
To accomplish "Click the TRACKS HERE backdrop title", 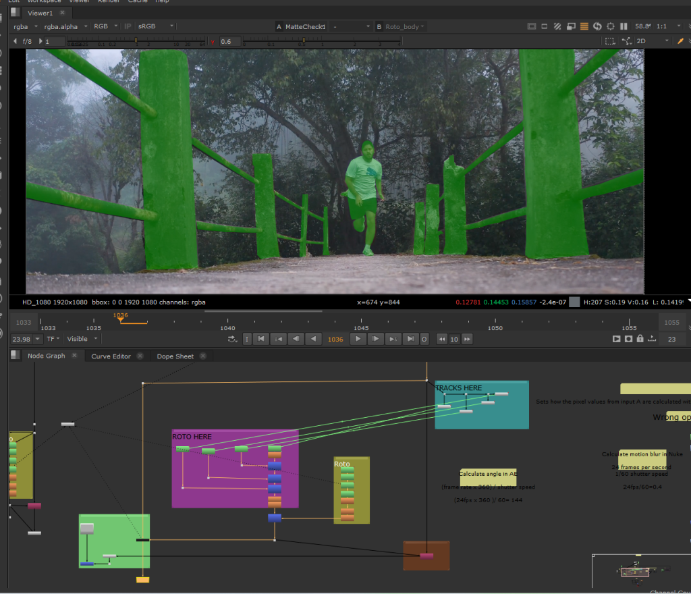I will pyautogui.click(x=458, y=387).
